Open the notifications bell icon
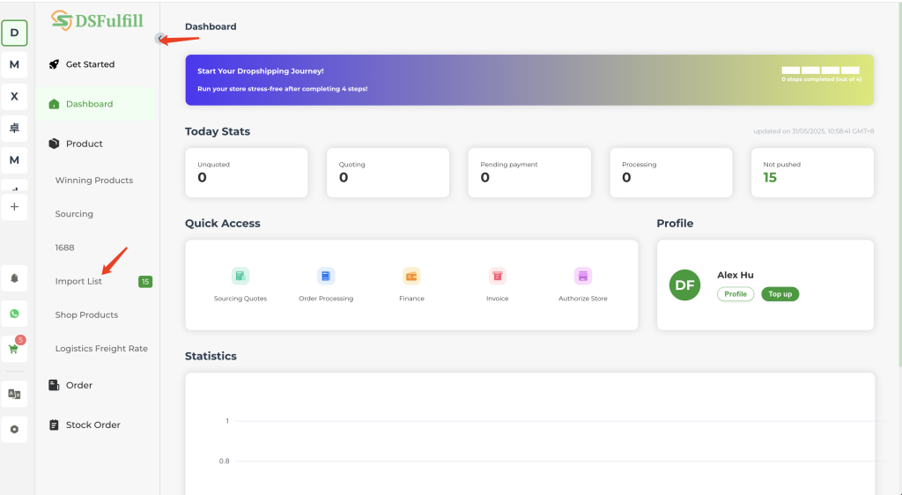 point(14,278)
